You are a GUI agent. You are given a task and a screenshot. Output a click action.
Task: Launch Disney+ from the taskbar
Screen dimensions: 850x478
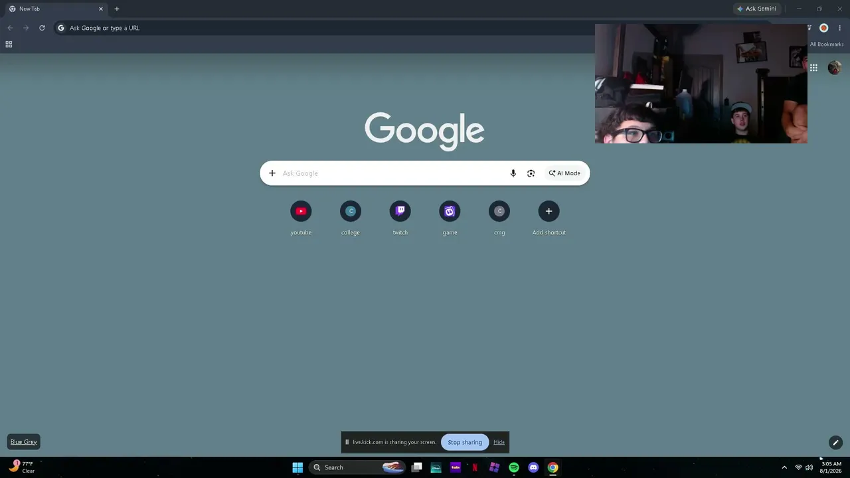[x=436, y=467]
